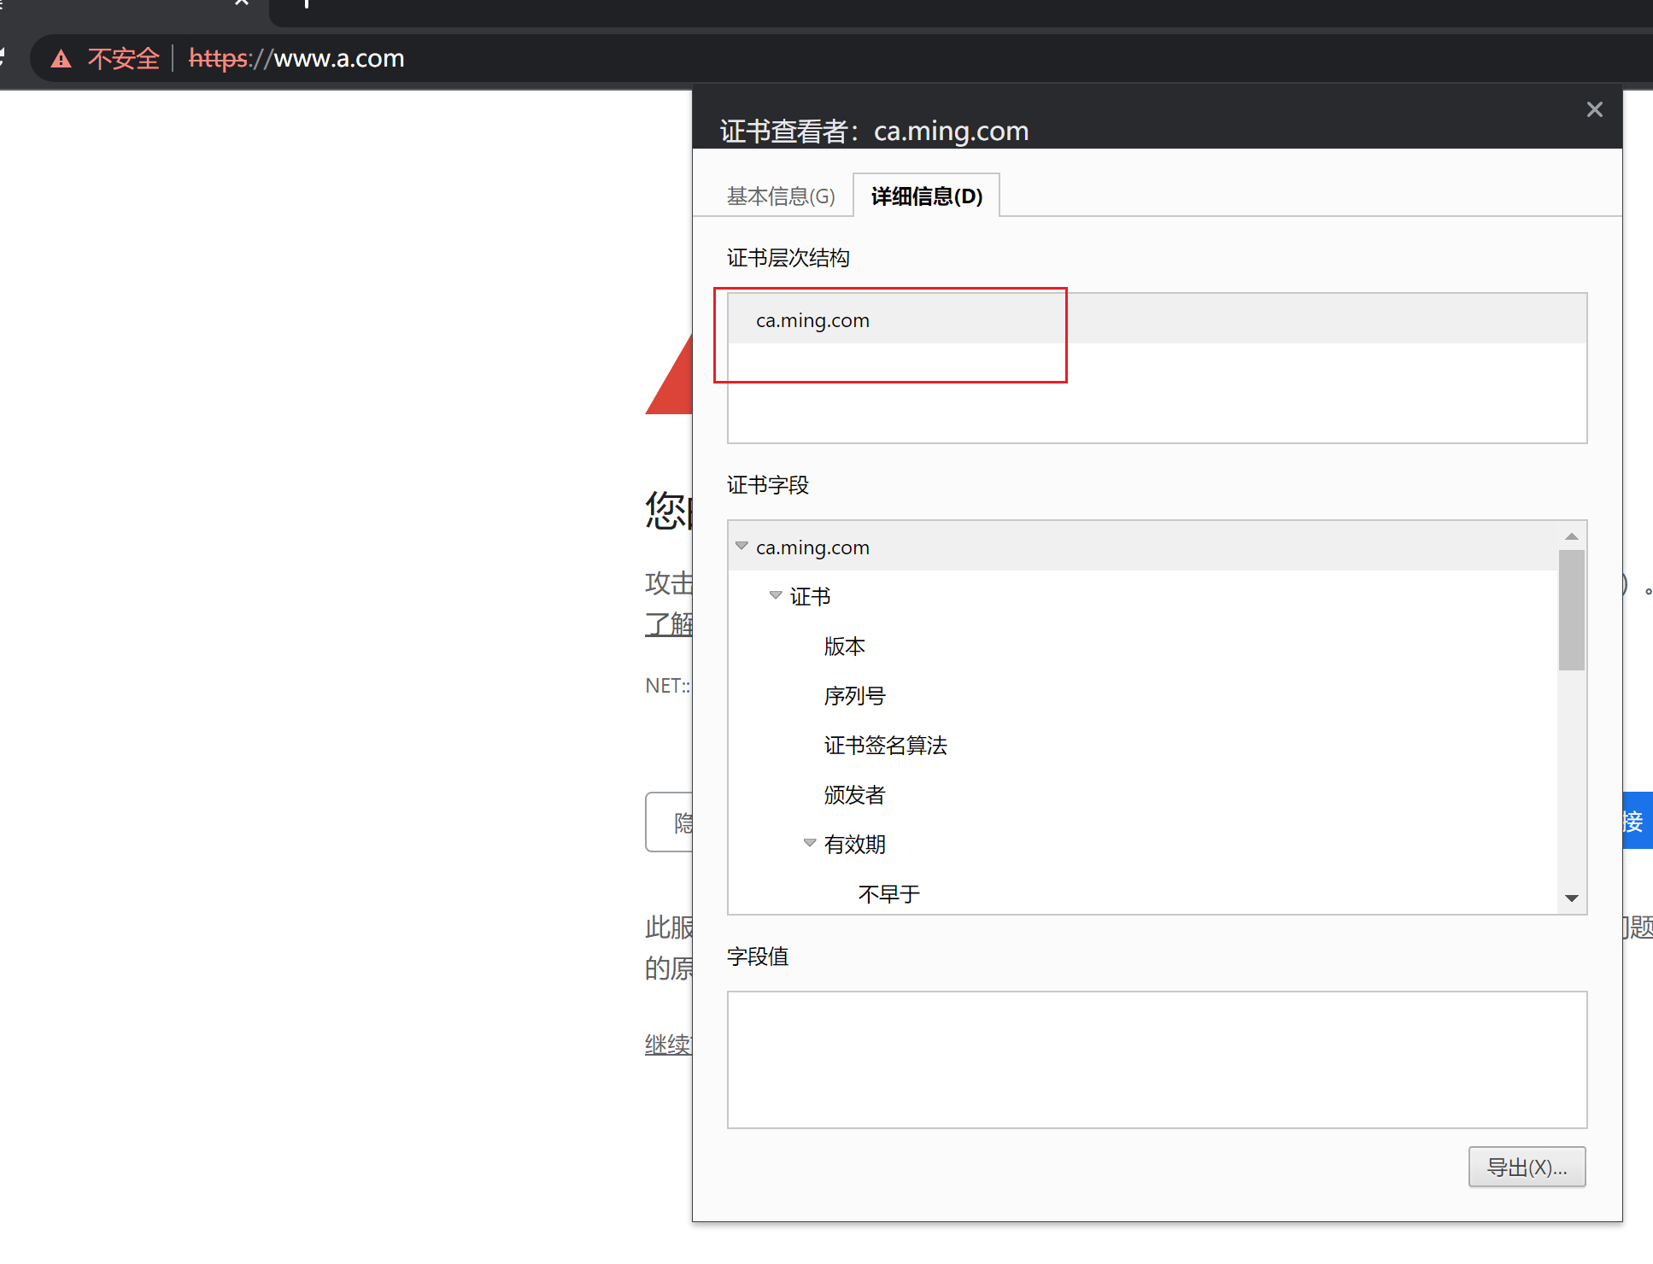The width and height of the screenshot is (1653, 1264).
Task: Click the red insecure warning triangle icon
Action: pos(61,59)
